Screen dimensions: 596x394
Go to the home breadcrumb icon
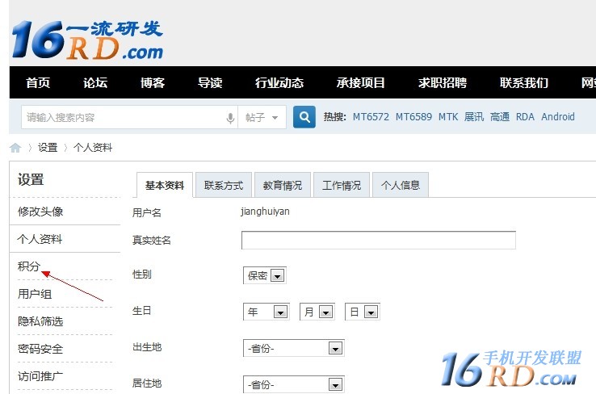pyautogui.click(x=15, y=148)
